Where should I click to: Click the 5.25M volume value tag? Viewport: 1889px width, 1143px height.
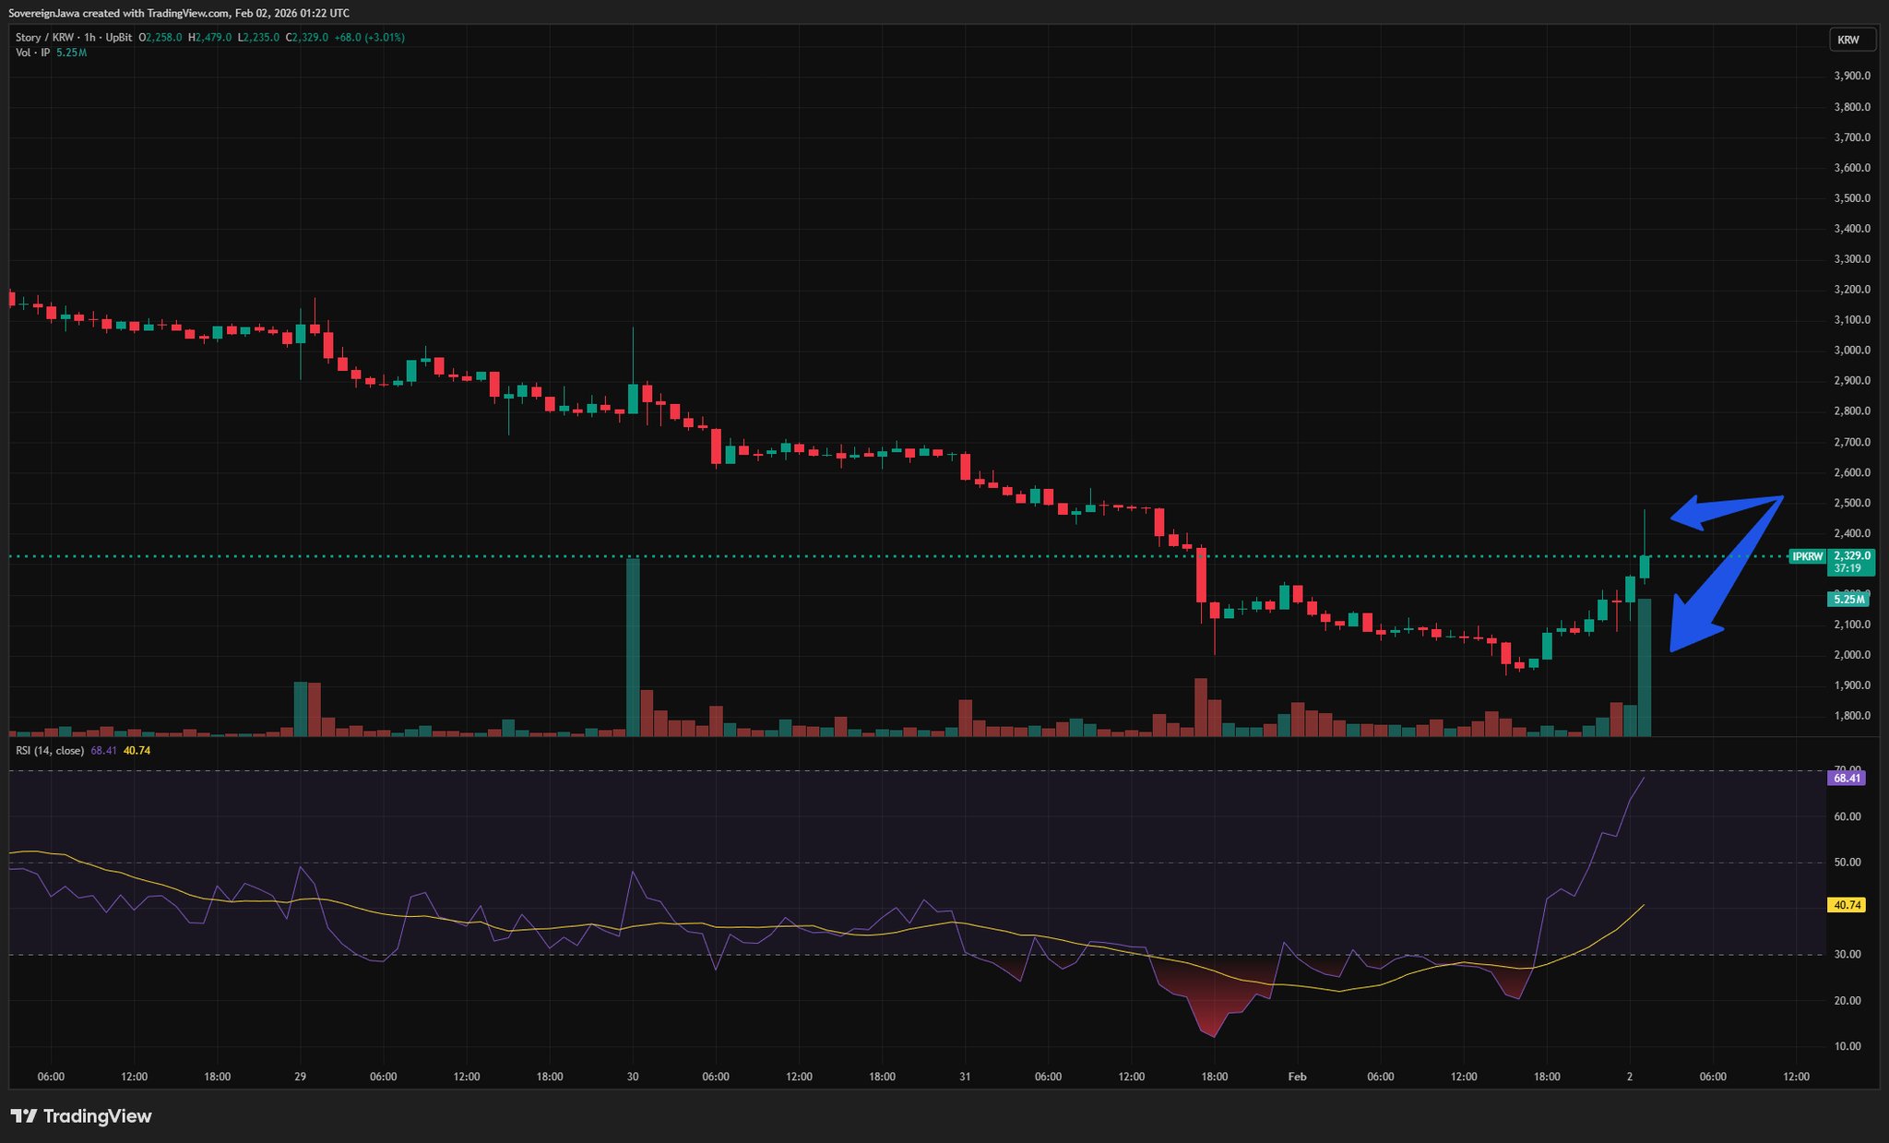pyautogui.click(x=1847, y=600)
